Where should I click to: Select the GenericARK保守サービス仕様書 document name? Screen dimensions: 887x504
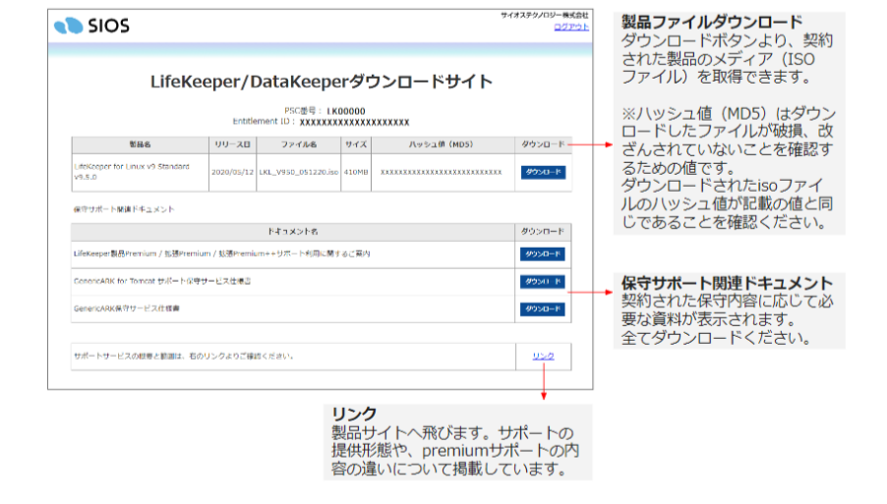pos(127,308)
